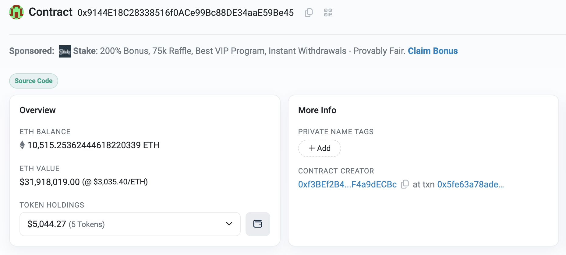Click the ETH balance amount
This screenshot has height=255, width=566.
[x=93, y=145]
